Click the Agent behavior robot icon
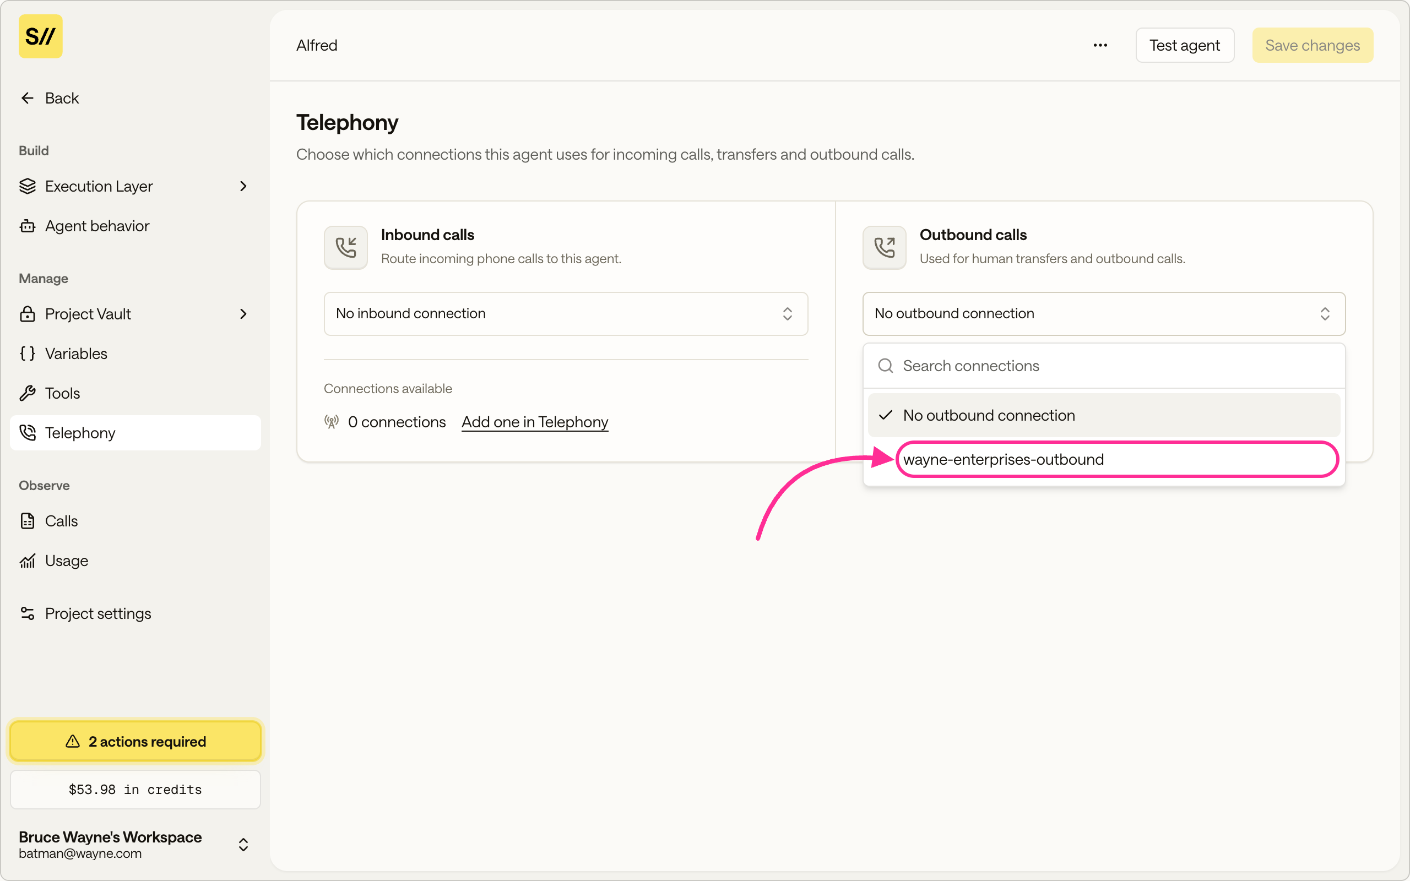Viewport: 1410px width, 881px height. pos(28,226)
